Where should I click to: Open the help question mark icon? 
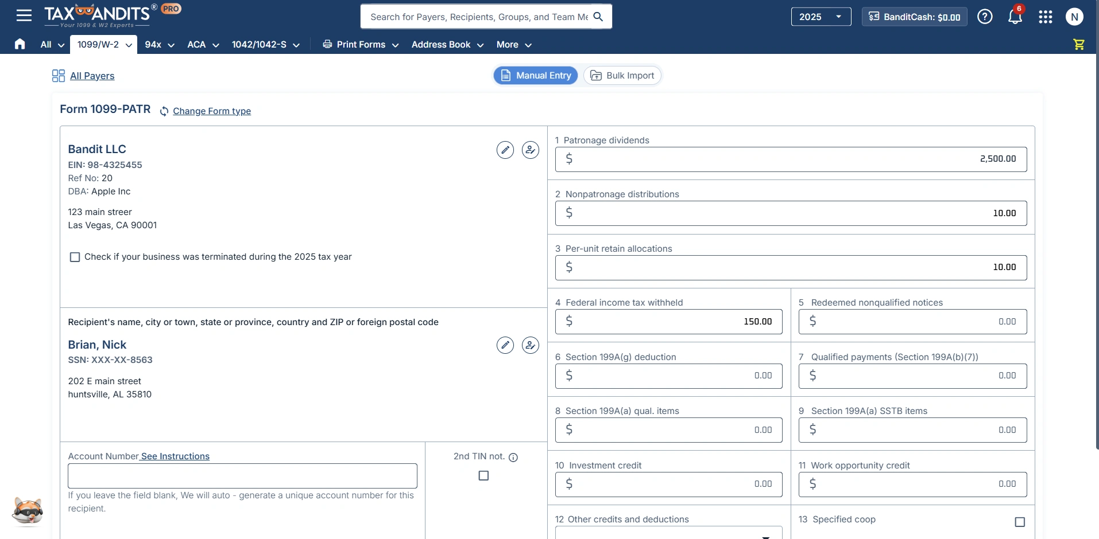[985, 17]
